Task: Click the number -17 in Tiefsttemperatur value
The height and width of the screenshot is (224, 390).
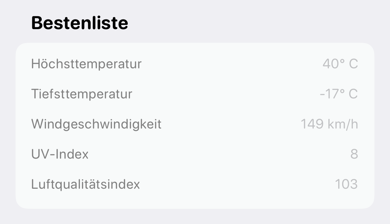Action: tap(329, 94)
